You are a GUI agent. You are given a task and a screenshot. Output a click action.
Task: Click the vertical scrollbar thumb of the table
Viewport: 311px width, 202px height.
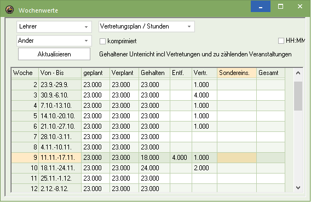(x=298, y=96)
